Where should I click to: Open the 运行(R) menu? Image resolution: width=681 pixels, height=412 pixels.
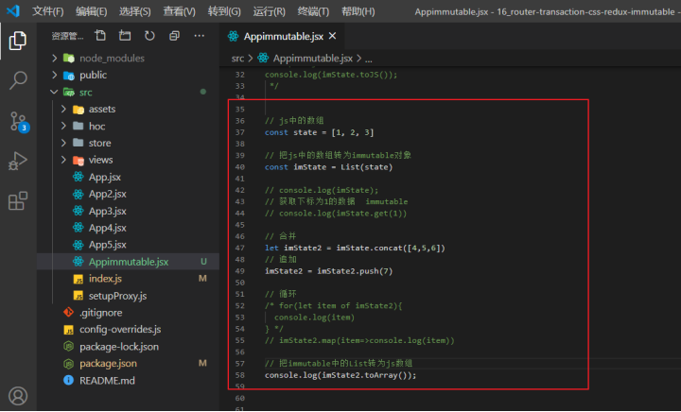click(x=270, y=11)
